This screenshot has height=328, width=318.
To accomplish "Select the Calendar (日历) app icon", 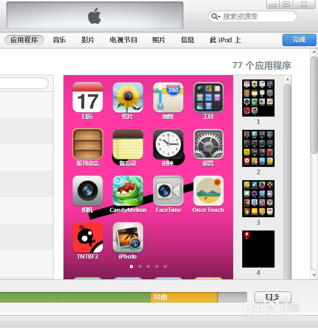I will point(87,97).
